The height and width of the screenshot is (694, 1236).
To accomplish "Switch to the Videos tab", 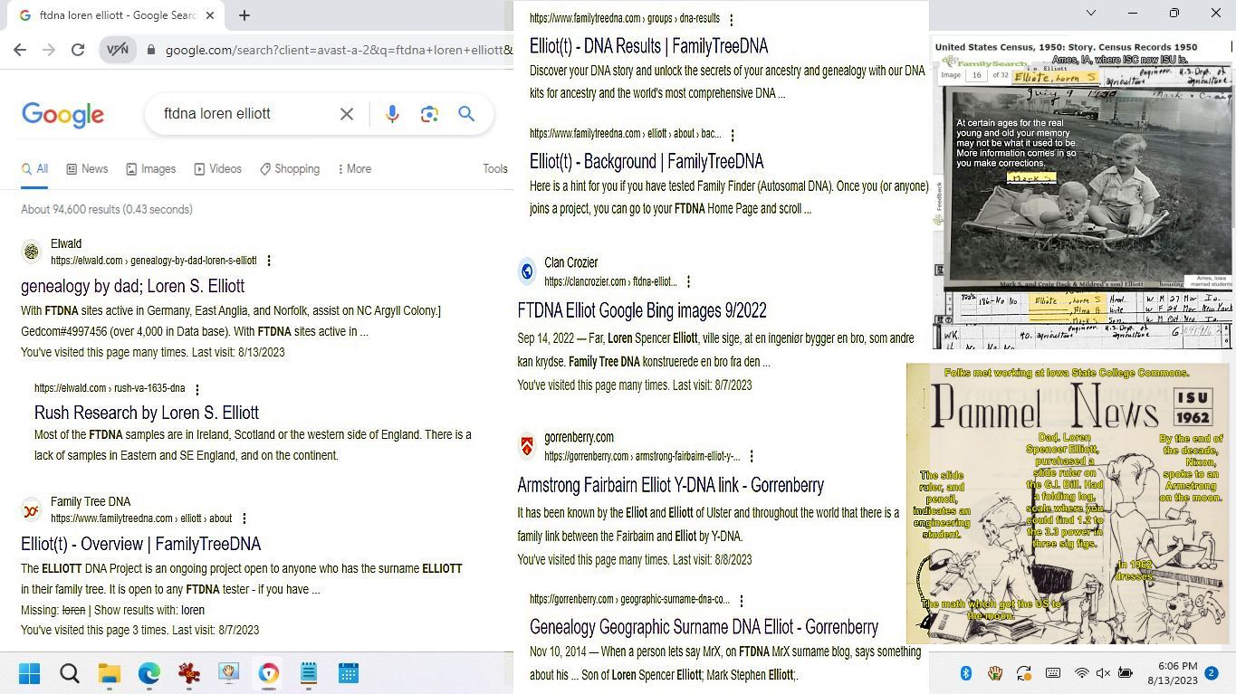I will pos(217,169).
